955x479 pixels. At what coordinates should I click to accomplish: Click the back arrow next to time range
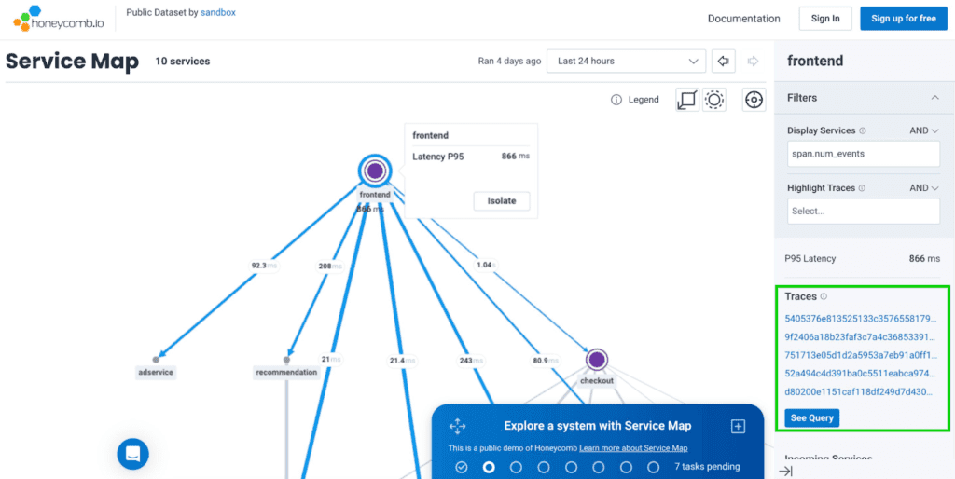point(723,62)
